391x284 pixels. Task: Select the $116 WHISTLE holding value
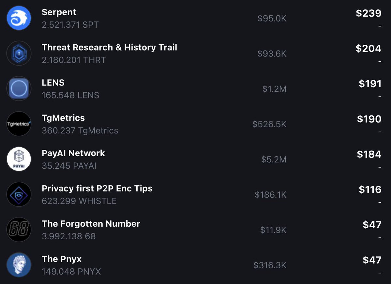[370, 189]
